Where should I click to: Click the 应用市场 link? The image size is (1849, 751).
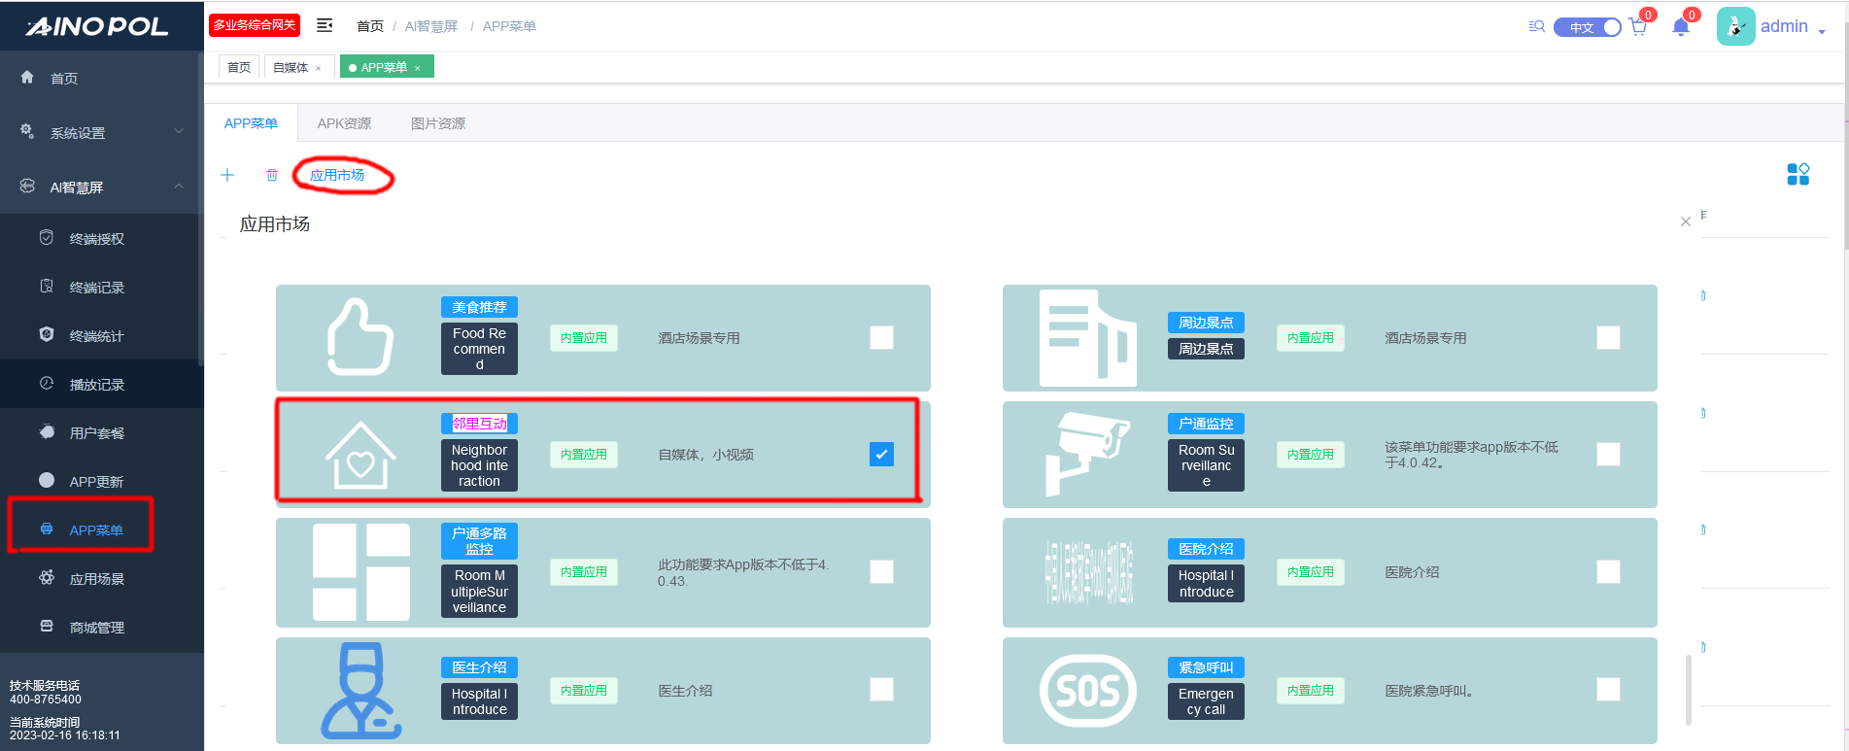(337, 176)
